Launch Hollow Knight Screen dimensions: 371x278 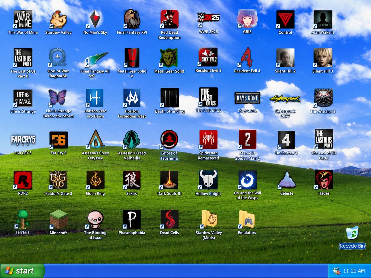point(208,179)
